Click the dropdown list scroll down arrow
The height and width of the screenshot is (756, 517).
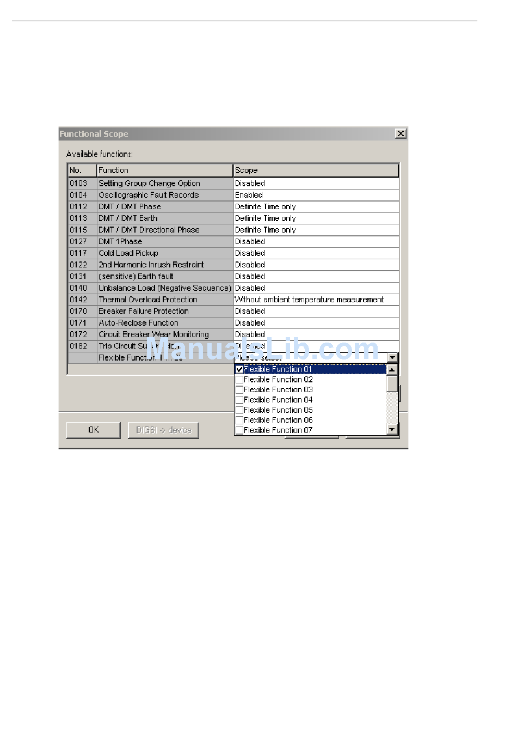tap(392, 430)
